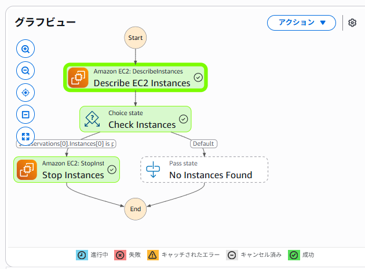Click the Pass state arrow icon

(154, 169)
